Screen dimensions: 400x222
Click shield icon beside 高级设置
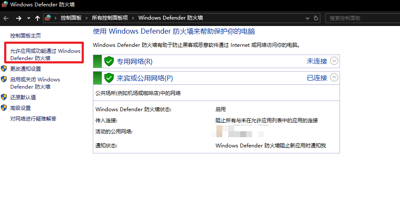[x=4, y=108]
